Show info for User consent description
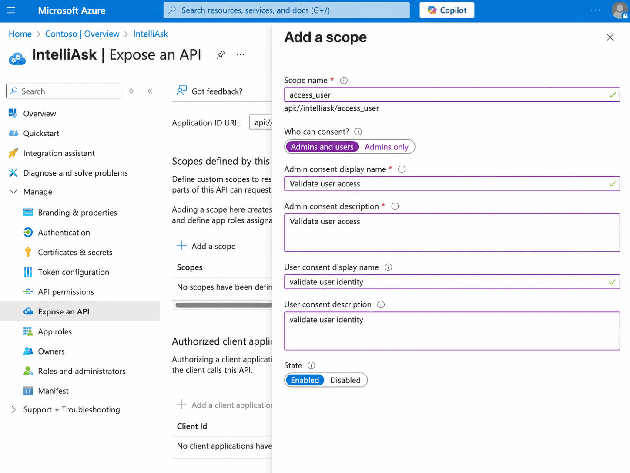This screenshot has width=630, height=473. 381,304
